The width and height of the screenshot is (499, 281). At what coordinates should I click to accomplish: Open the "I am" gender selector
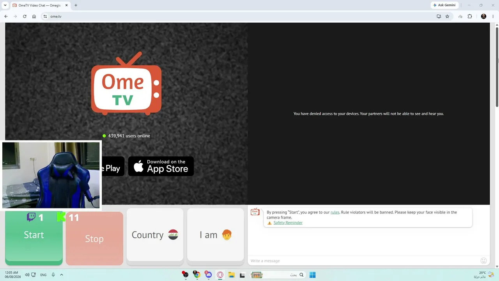click(x=216, y=235)
